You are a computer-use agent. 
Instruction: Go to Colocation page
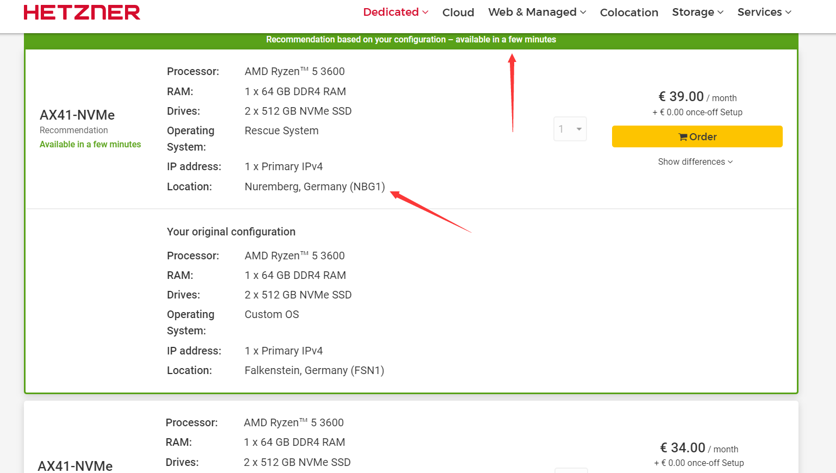point(629,13)
